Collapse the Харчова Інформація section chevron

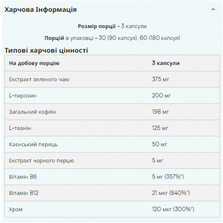[x=213, y=10]
